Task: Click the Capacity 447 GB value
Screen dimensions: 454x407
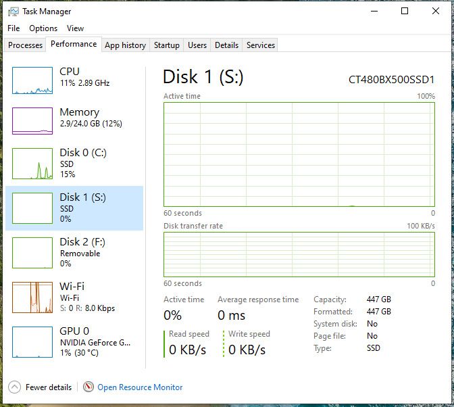Action: coord(379,299)
